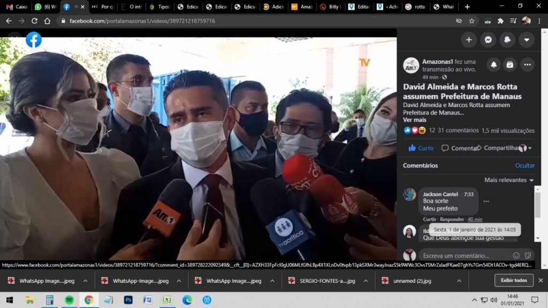Screen dimensions: 548x308
Task: Open a new Chrome tab
Action: (x=467, y=6)
